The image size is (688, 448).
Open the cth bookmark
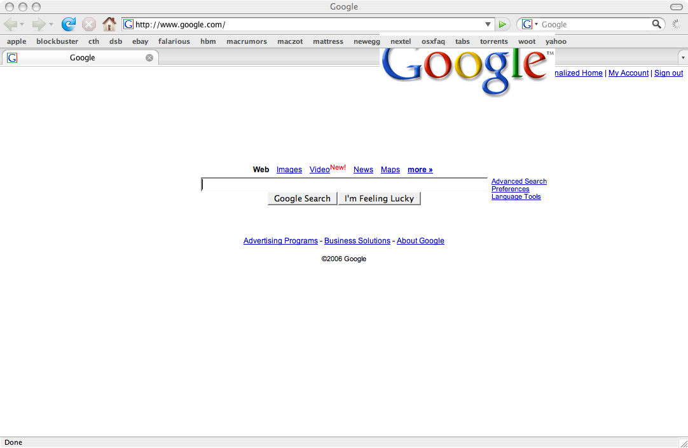(x=93, y=41)
